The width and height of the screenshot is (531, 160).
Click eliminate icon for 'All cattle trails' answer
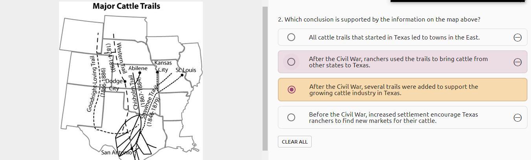click(518, 37)
